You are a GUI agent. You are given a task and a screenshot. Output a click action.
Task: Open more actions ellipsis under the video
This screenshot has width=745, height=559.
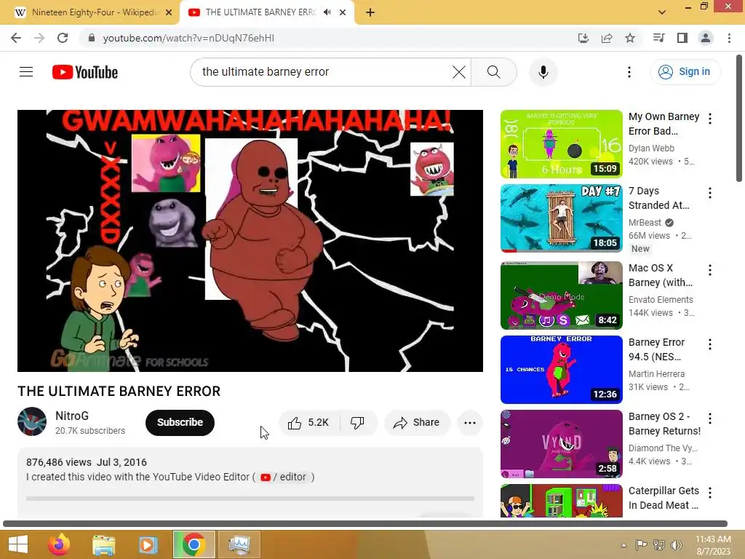coord(470,423)
